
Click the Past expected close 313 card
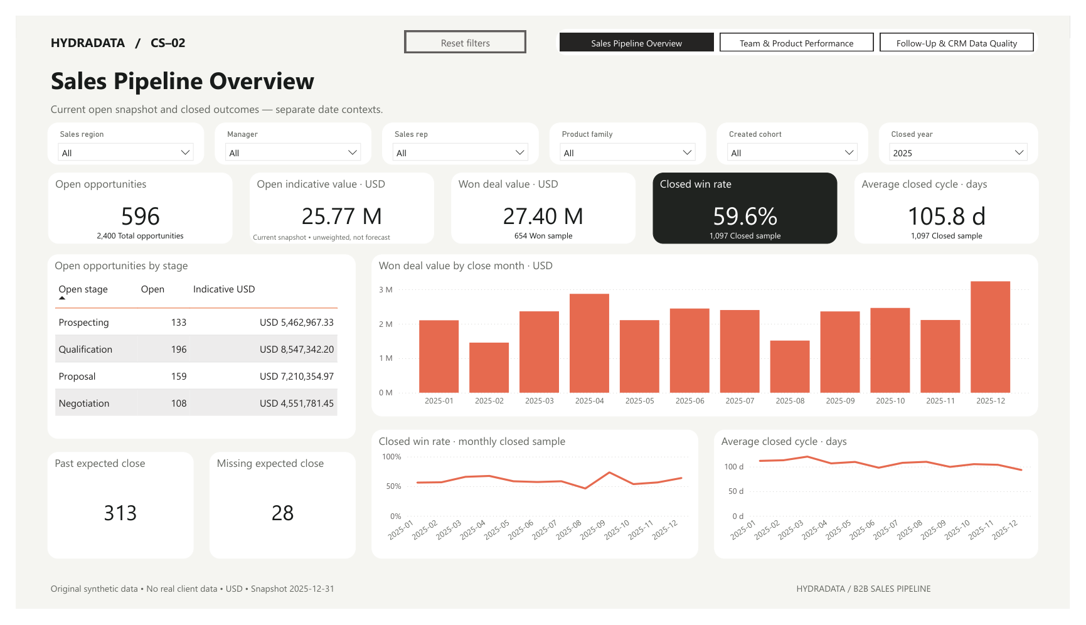pyautogui.click(x=120, y=505)
